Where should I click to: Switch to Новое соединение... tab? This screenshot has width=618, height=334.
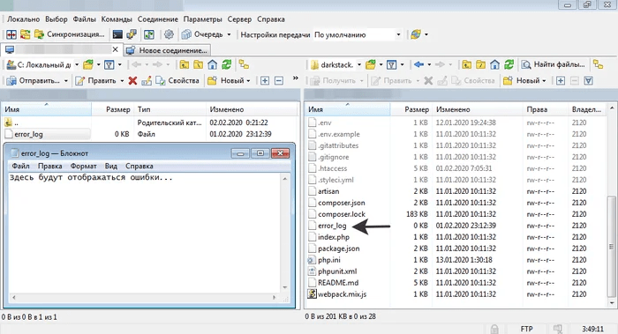(x=168, y=50)
